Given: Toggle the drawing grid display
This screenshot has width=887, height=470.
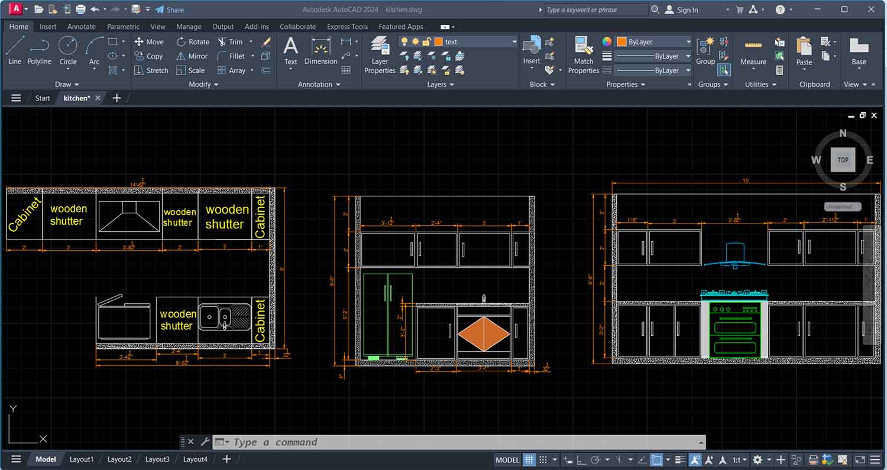Looking at the screenshot, I should pos(529,459).
